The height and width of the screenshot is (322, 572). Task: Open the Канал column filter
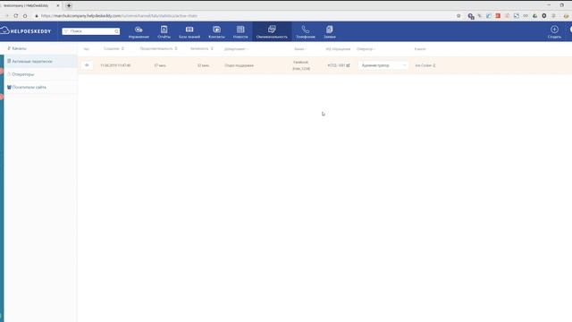pos(300,49)
